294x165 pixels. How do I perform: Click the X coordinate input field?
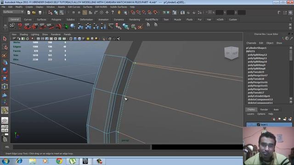pyautogui.click(x=219, y=12)
